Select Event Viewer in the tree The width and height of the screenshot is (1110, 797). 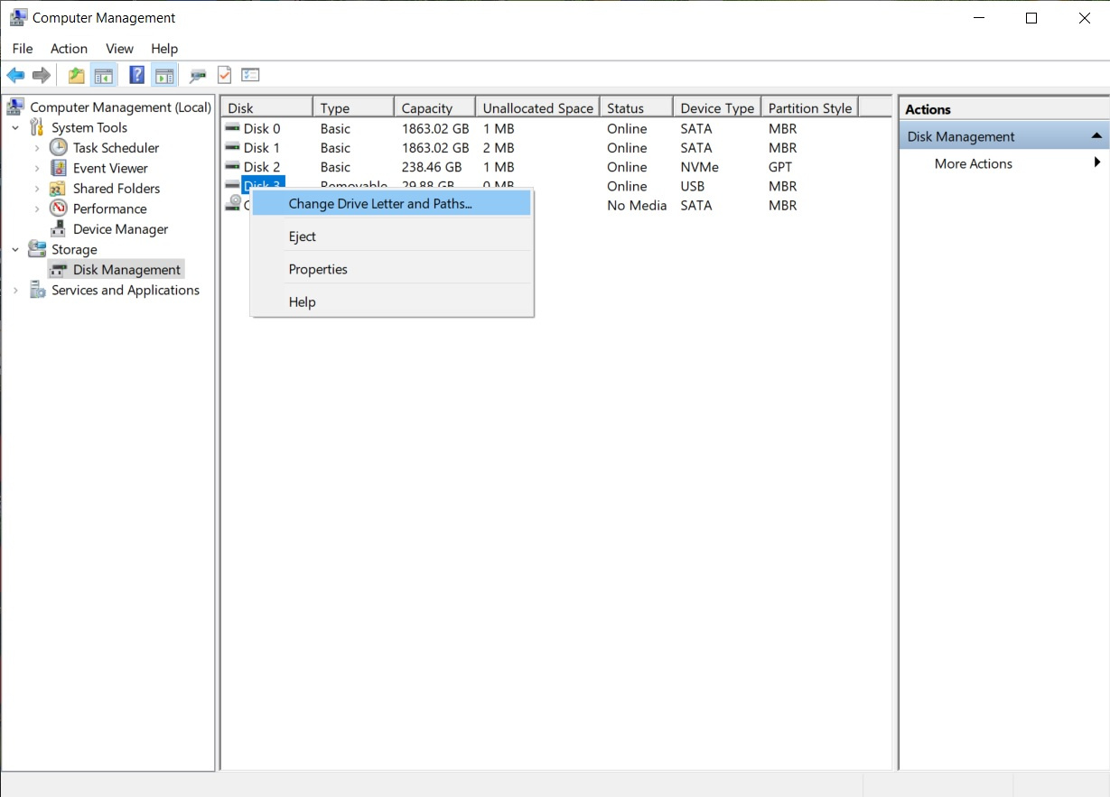(110, 168)
